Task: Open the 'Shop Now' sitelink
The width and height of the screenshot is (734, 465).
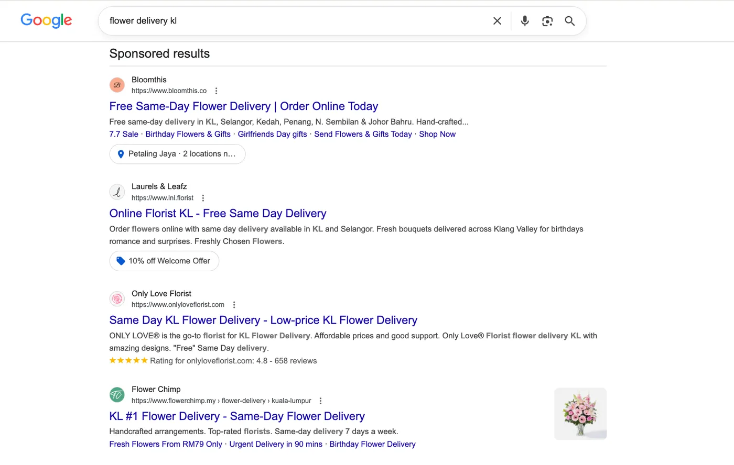Action: [437, 134]
